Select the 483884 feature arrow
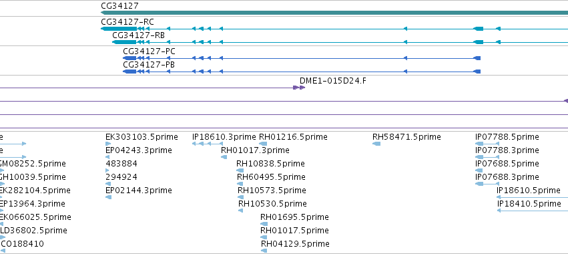The height and width of the screenshot is (254, 568). [x=107, y=170]
